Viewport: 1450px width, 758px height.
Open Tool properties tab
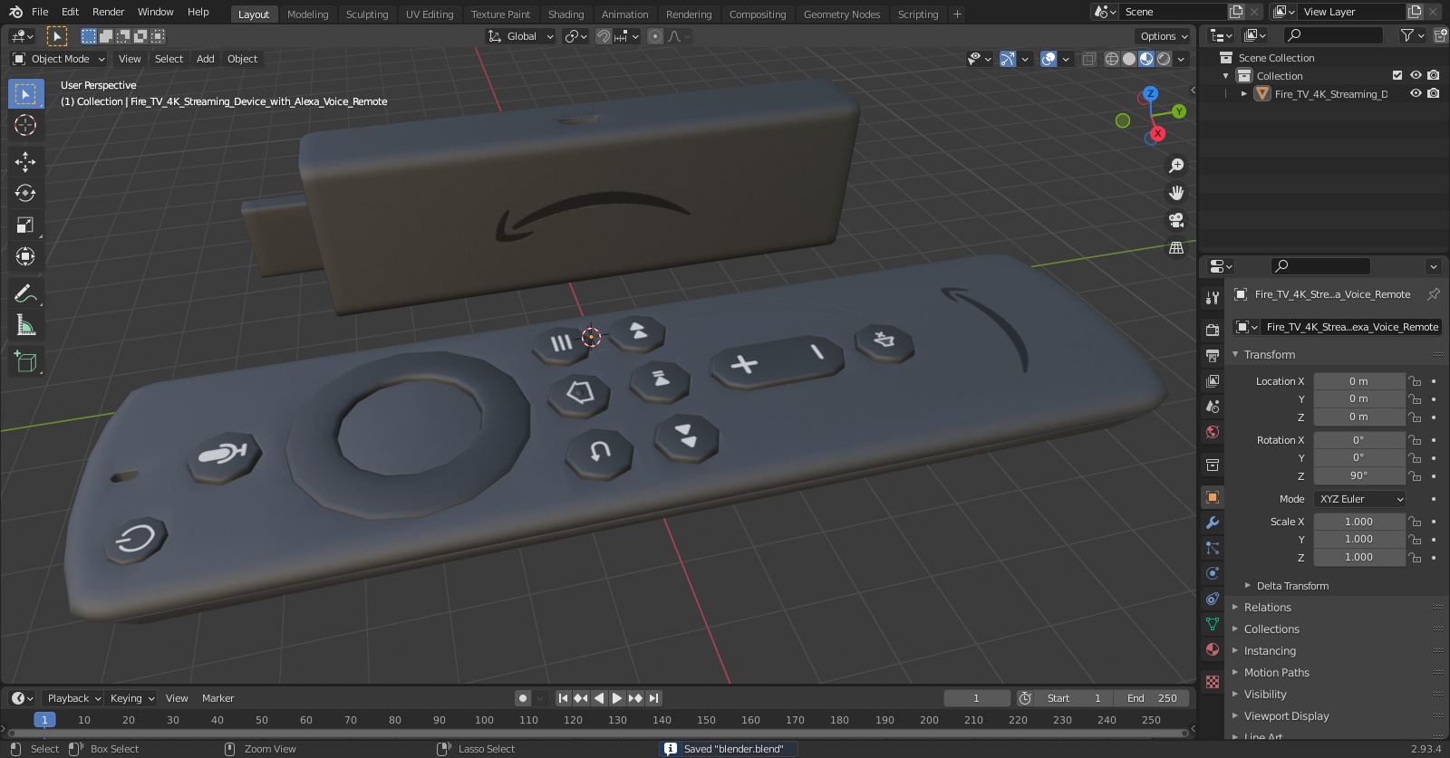[x=1213, y=298]
